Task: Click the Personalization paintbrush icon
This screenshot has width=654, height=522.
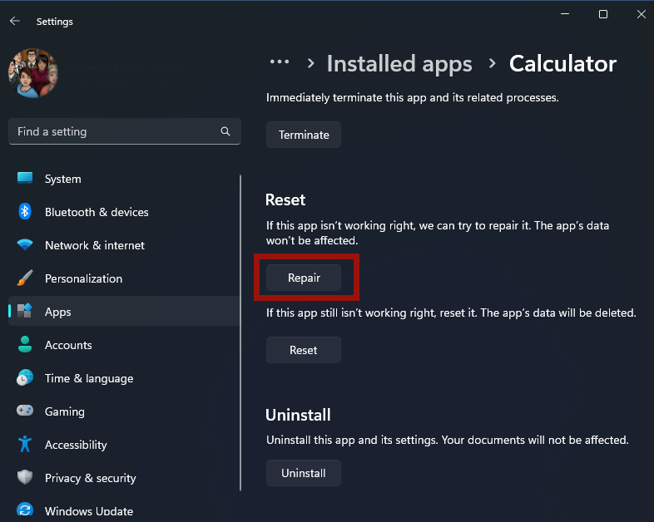Action: pos(25,278)
